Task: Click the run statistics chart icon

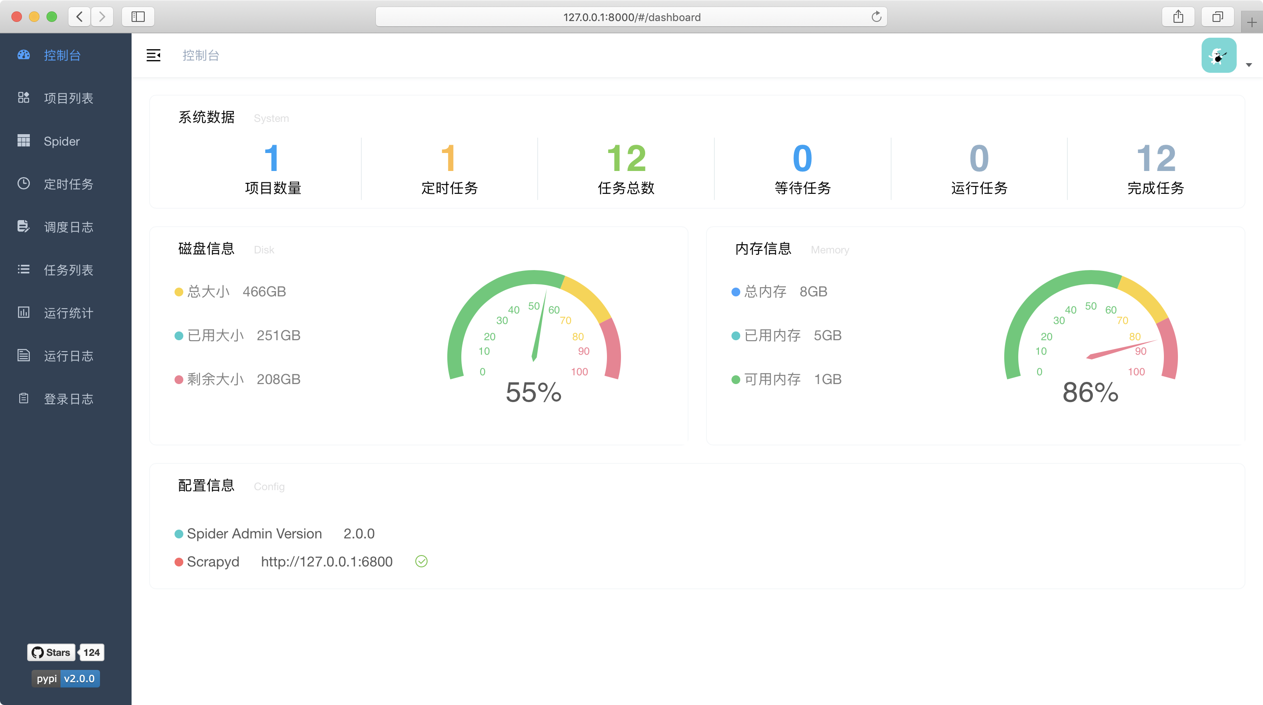Action: click(x=24, y=312)
